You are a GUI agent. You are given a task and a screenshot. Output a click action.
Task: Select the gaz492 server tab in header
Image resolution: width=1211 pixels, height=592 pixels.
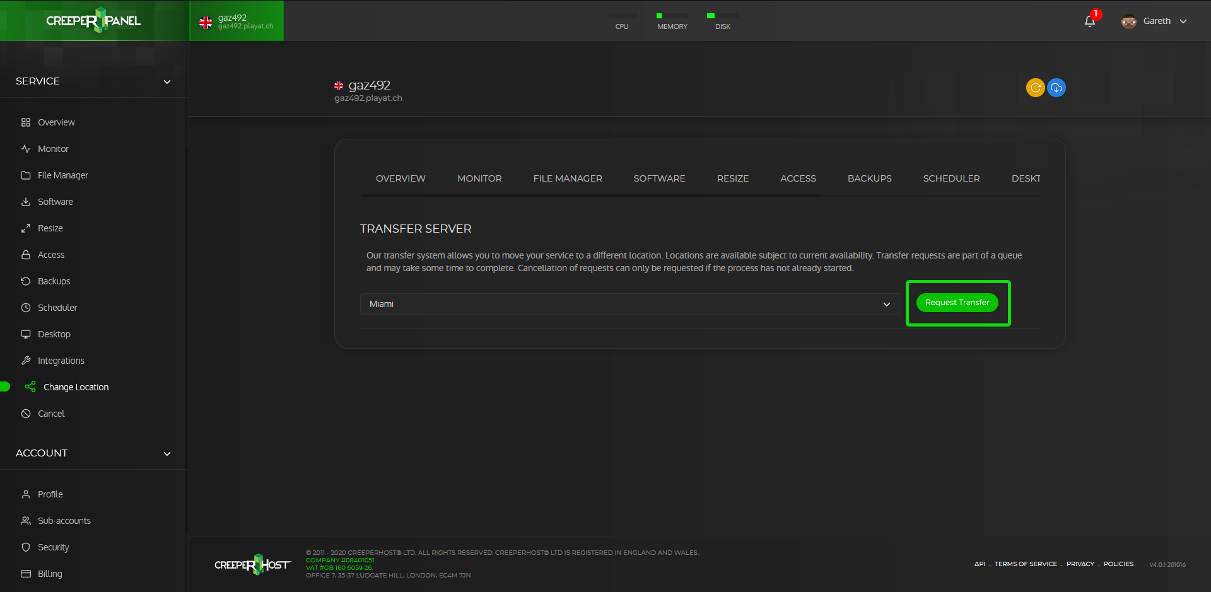point(237,21)
